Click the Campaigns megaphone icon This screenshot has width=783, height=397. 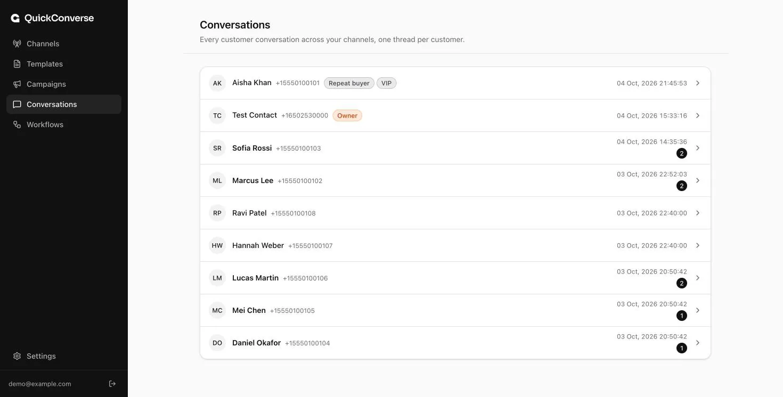pyautogui.click(x=17, y=84)
